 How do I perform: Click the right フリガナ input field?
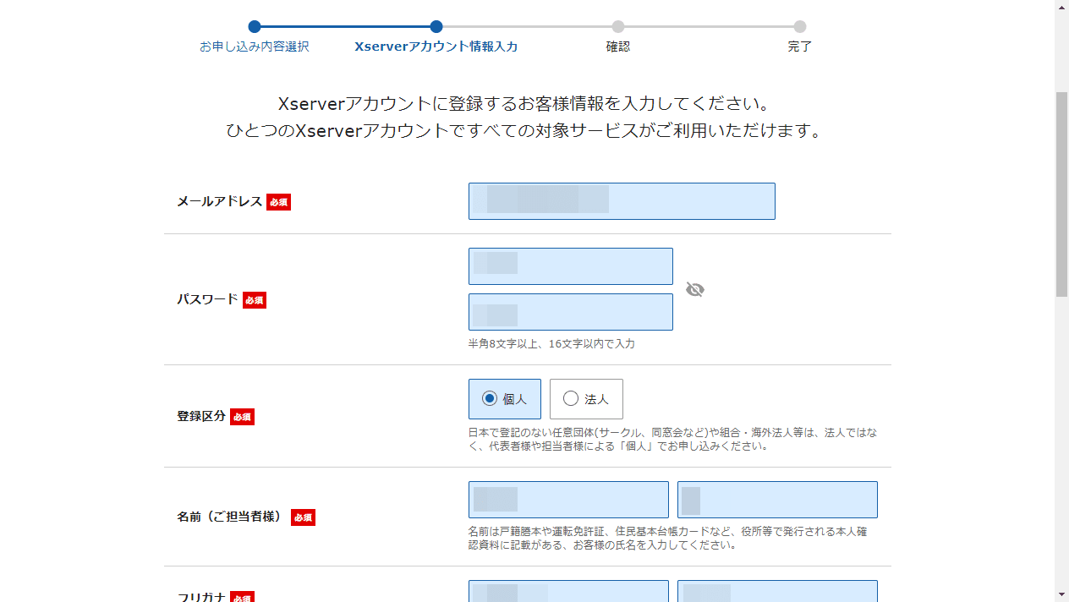777,591
